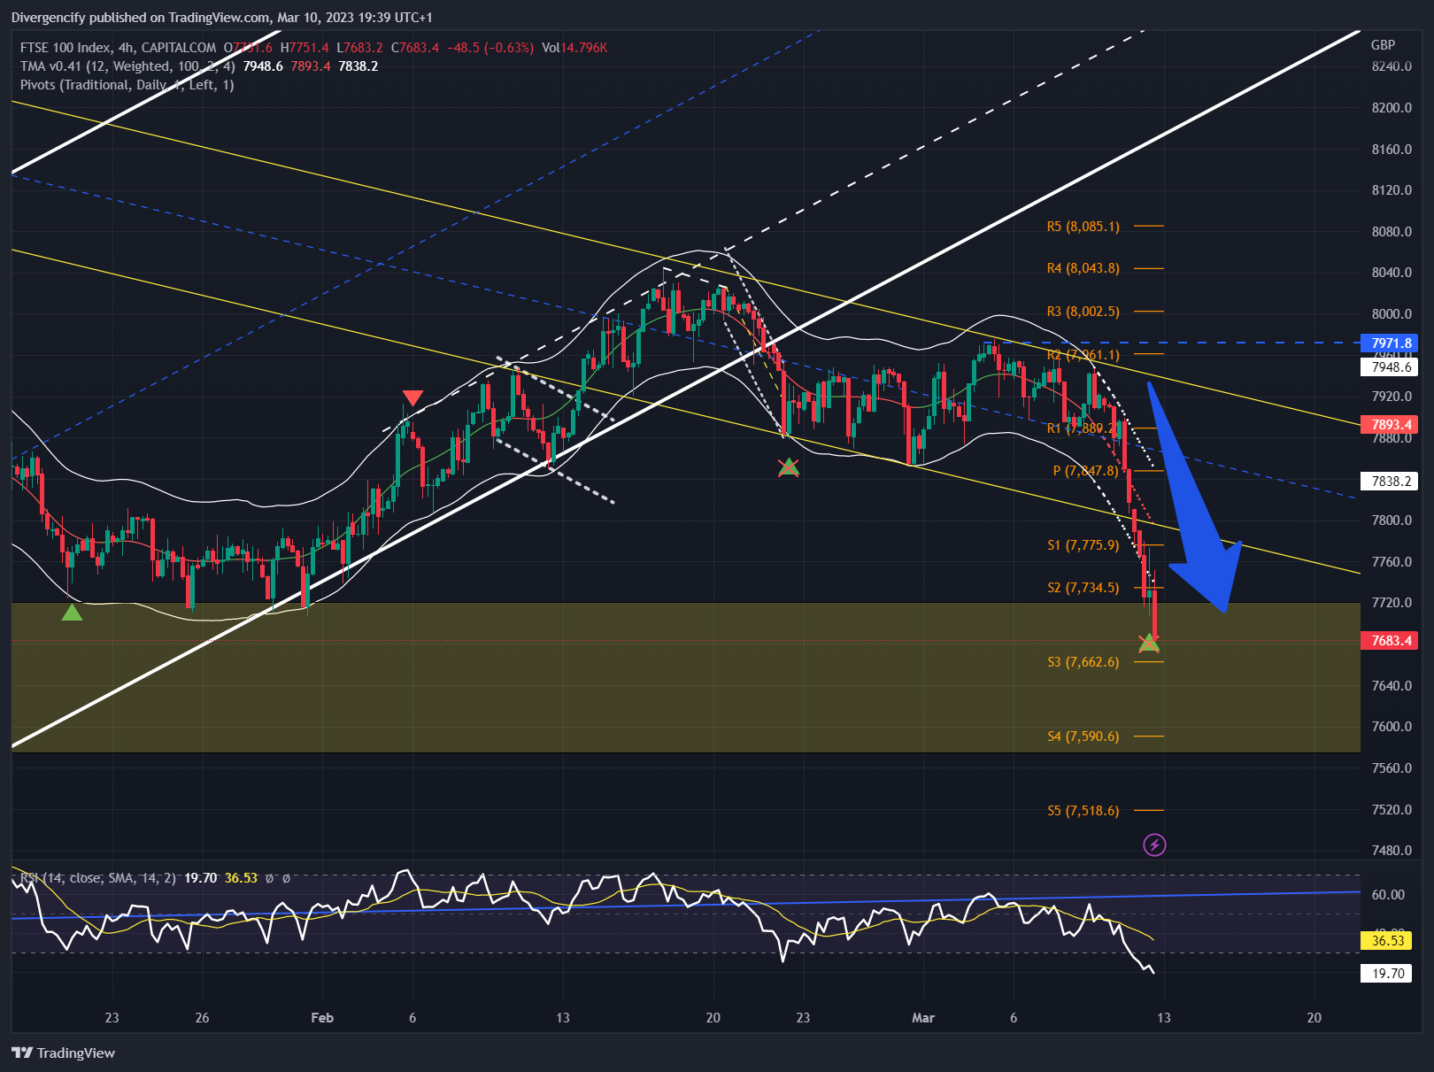Click the GBP currency label
This screenshot has height=1072, width=1434.
point(1383,45)
